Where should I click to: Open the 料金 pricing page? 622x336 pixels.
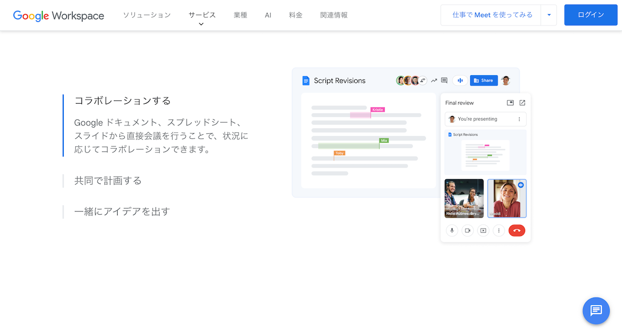coord(296,15)
